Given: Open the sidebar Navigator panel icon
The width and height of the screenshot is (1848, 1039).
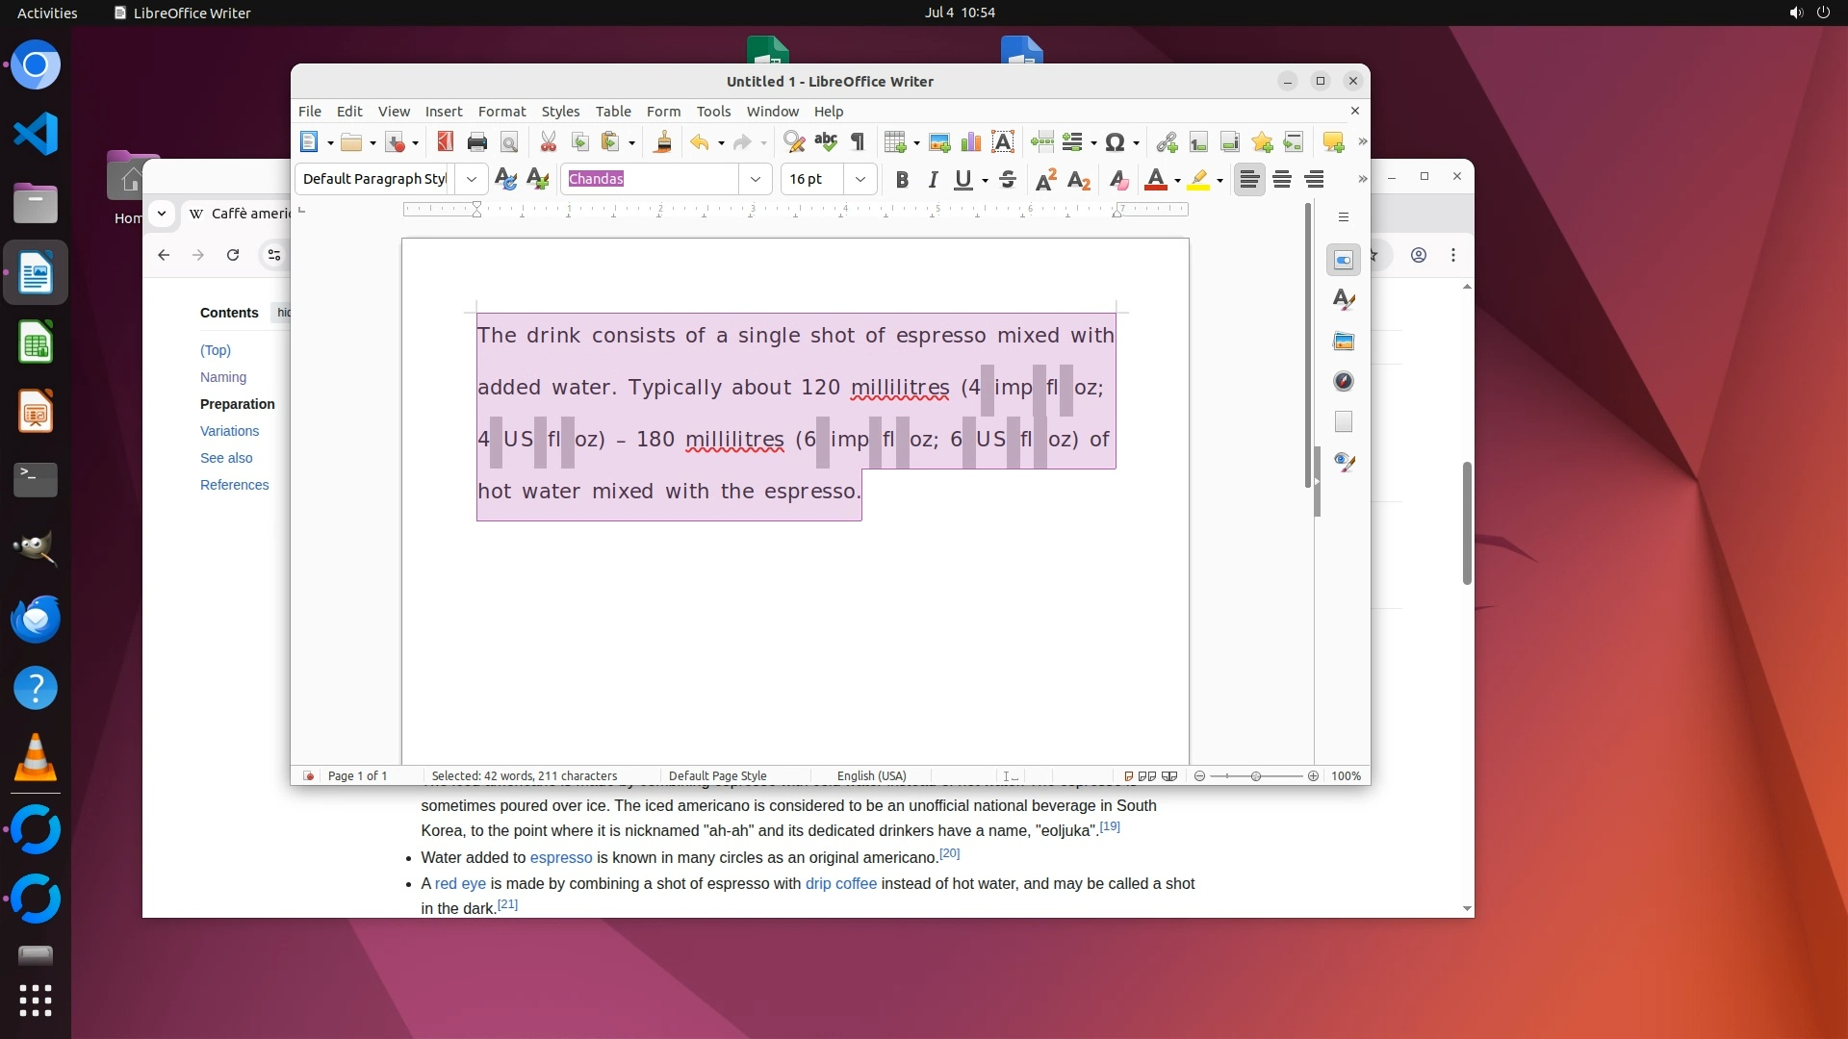Looking at the screenshot, I should coord(1344,382).
